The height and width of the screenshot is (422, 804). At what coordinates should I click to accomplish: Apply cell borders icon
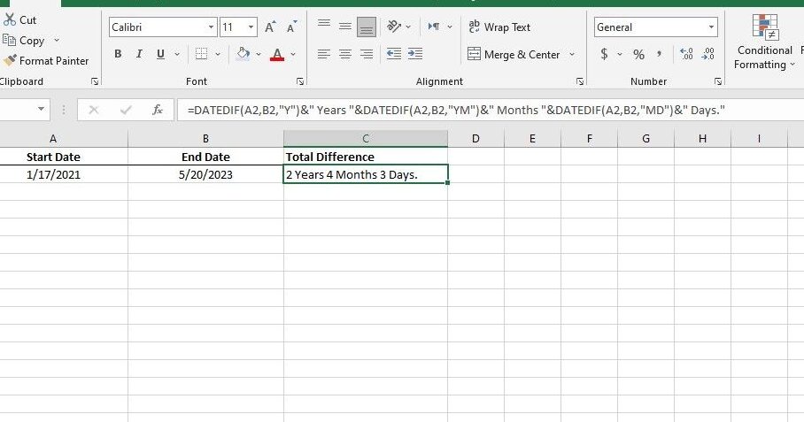202,54
